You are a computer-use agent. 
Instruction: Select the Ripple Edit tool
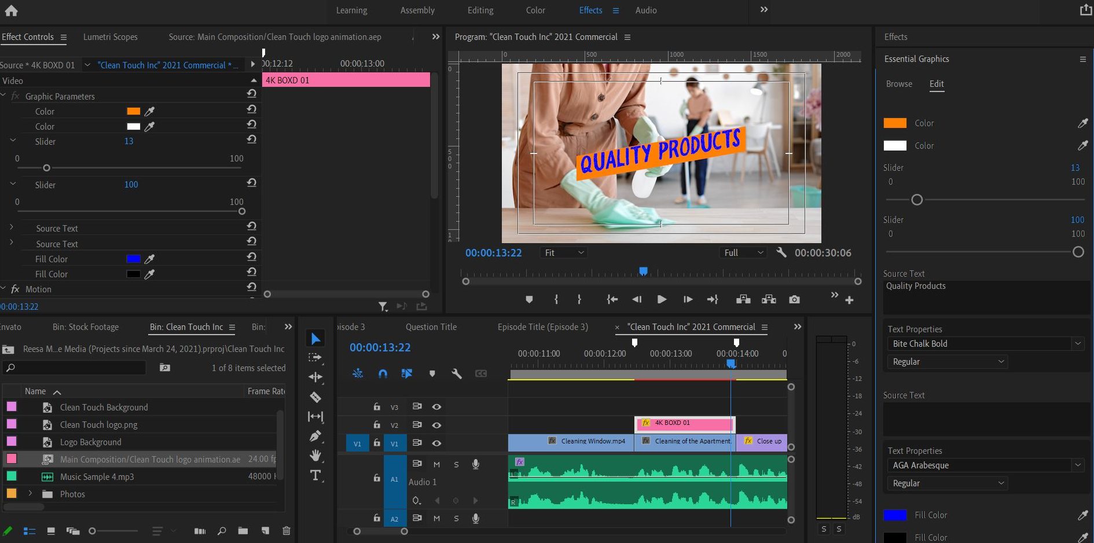315,377
